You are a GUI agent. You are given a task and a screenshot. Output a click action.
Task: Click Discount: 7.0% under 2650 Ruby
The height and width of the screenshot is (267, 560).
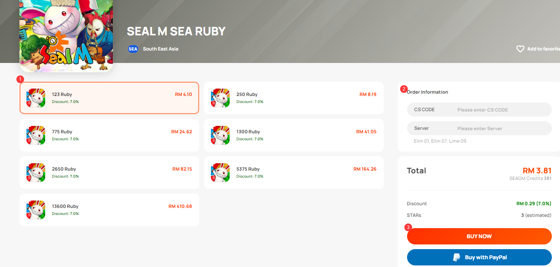click(65, 176)
